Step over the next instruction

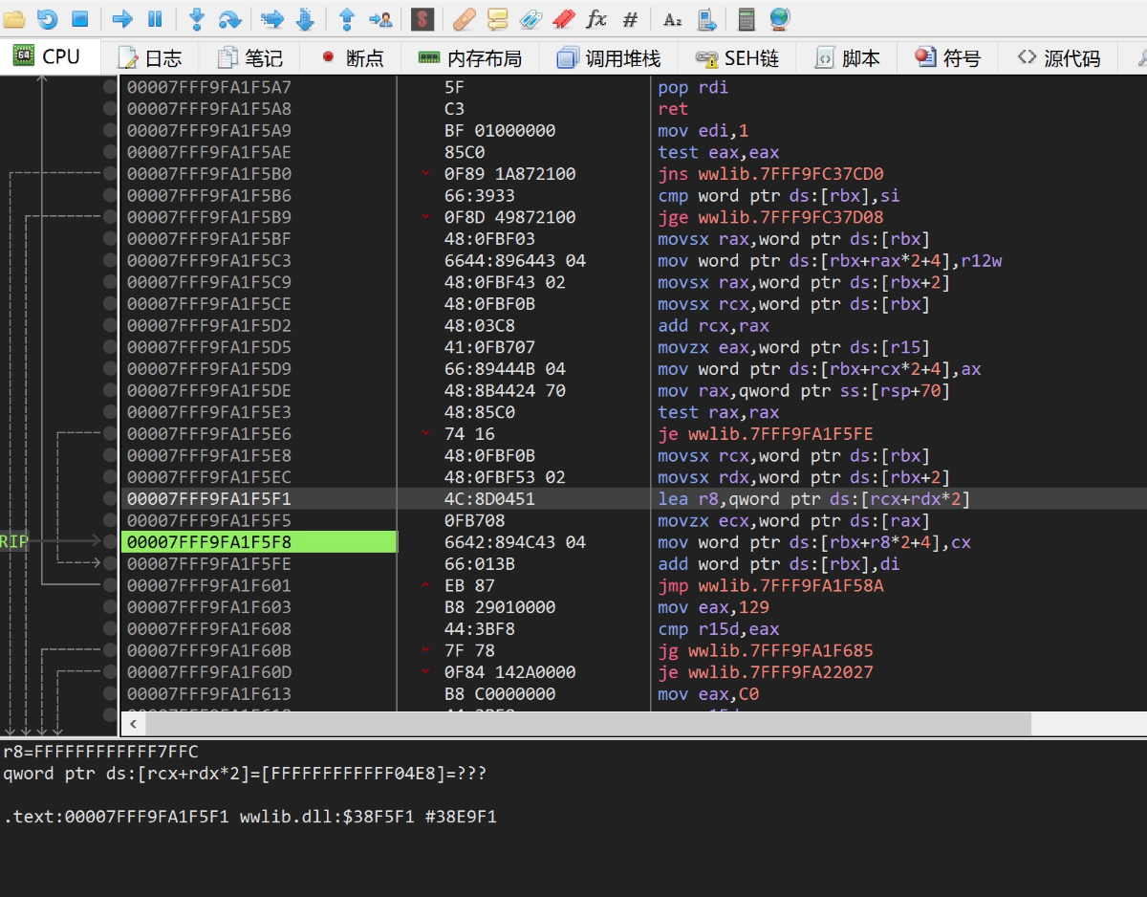point(229,18)
